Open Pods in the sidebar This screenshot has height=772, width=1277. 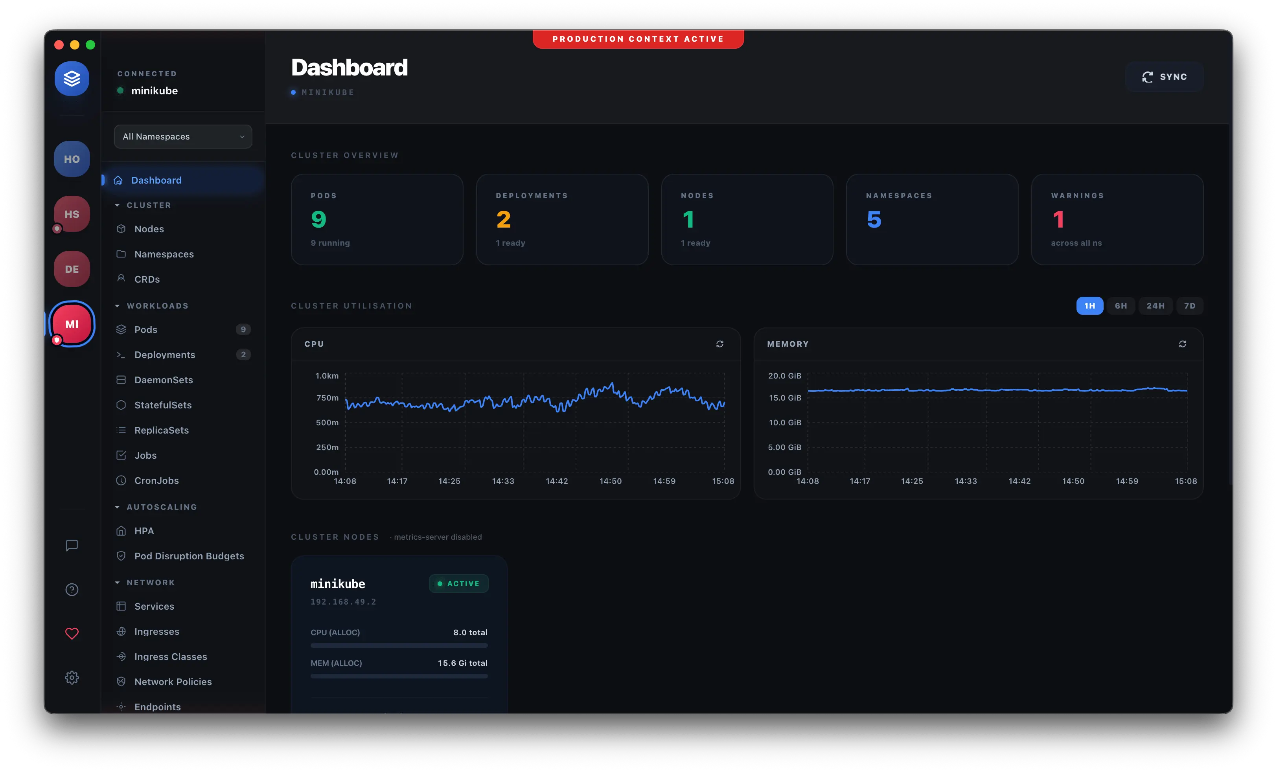tap(145, 329)
